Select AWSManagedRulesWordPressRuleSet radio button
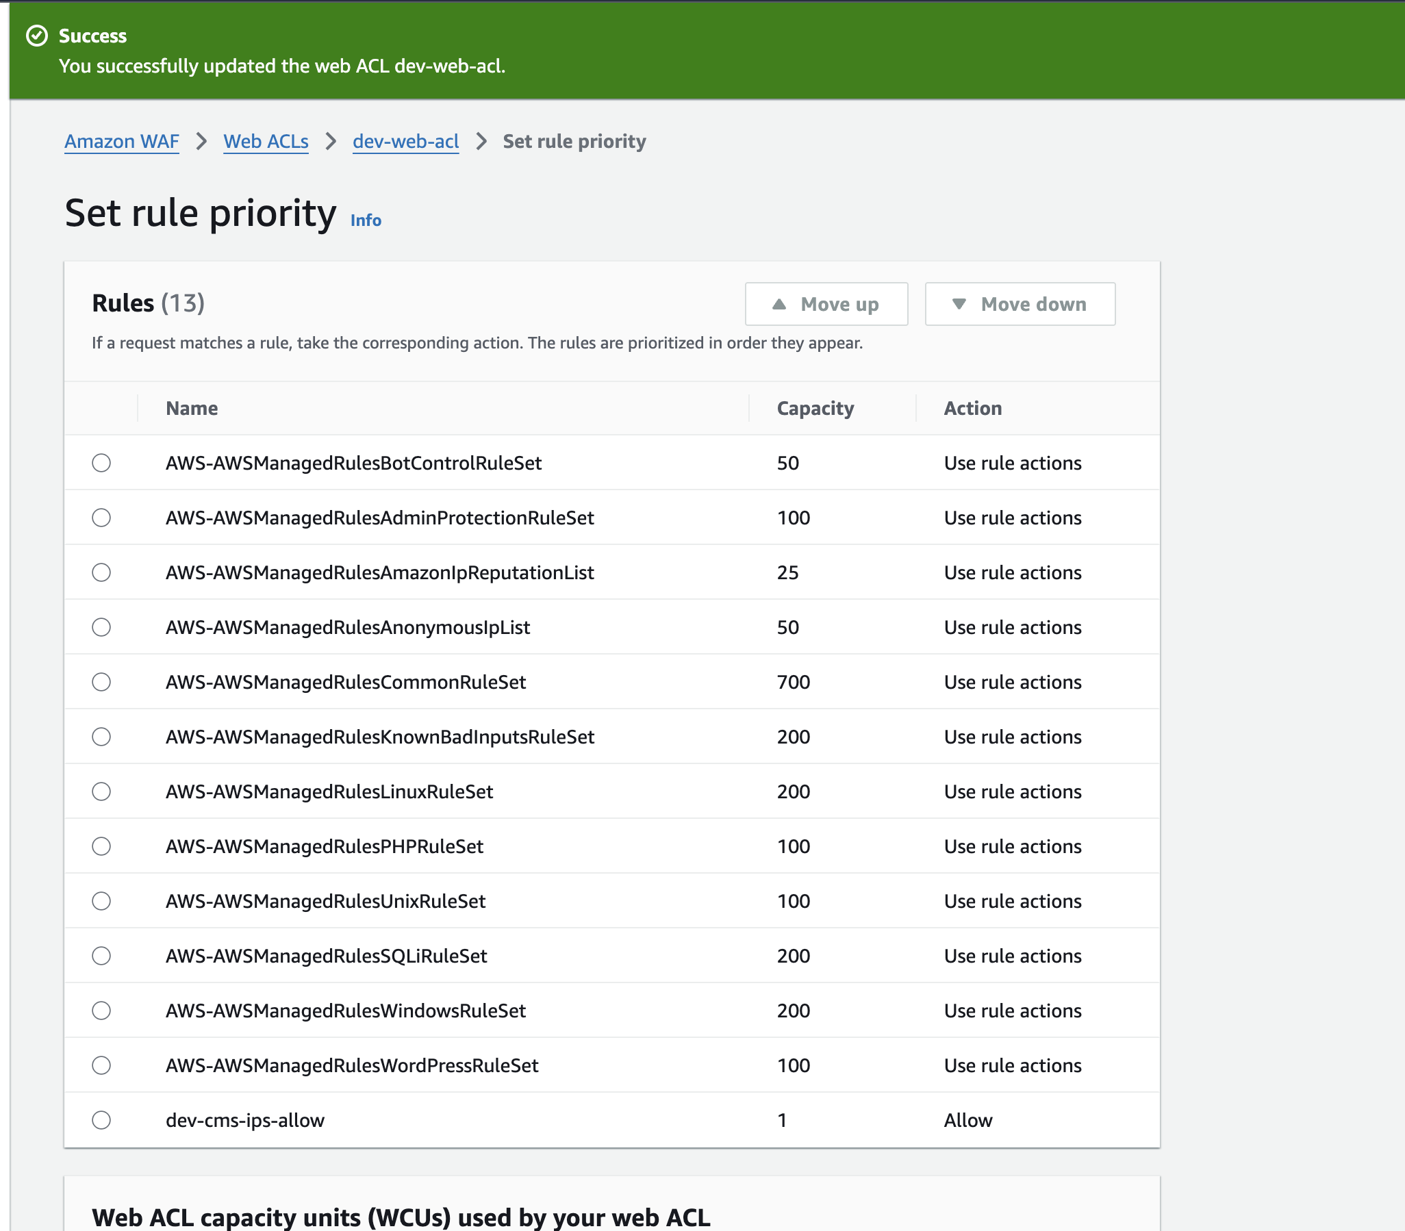The width and height of the screenshot is (1405, 1231). pos(102,1065)
